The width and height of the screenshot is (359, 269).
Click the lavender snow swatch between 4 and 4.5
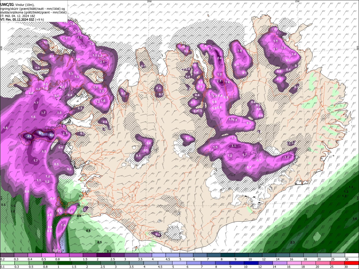point(158,255)
